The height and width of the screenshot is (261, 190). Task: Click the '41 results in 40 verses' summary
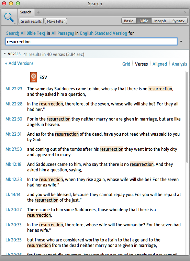pyautogui.click(x=54, y=54)
